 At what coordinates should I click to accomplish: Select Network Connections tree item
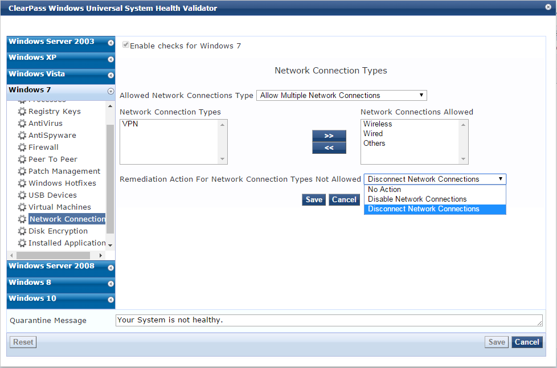click(67, 219)
